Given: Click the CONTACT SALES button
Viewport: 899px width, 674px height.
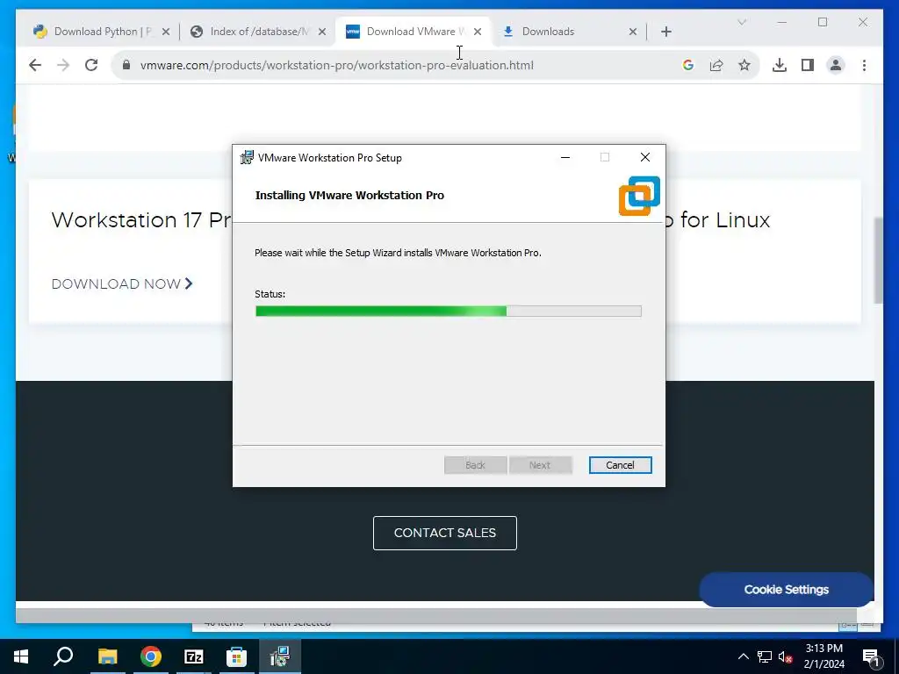Looking at the screenshot, I should [x=445, y=533].
